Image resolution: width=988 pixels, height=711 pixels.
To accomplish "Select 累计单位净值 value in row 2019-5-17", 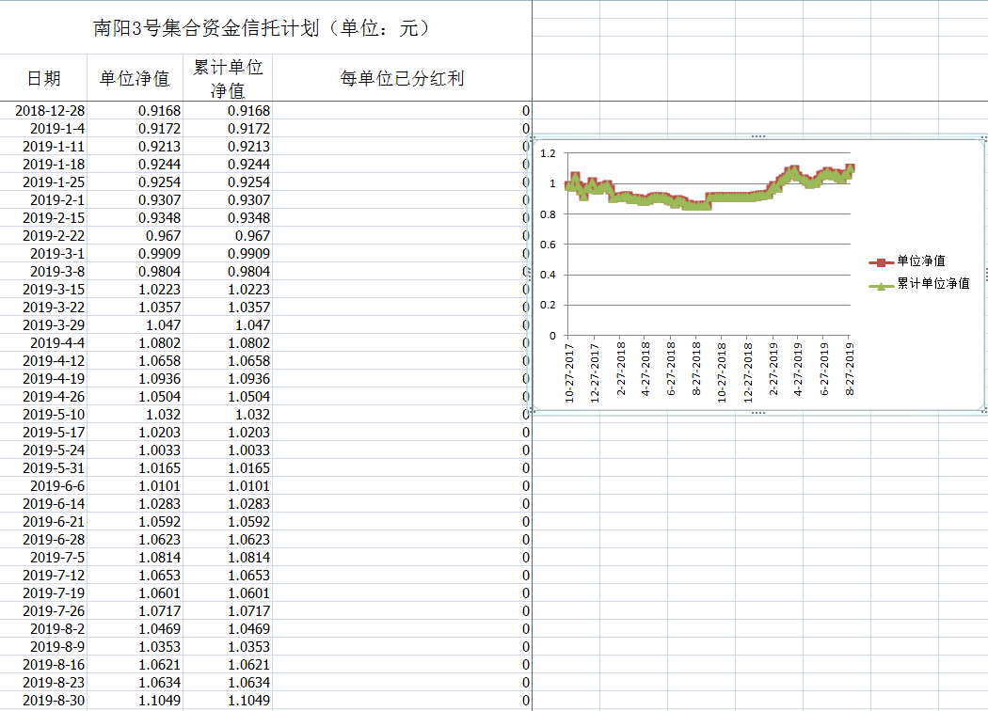I will [228, 433].
